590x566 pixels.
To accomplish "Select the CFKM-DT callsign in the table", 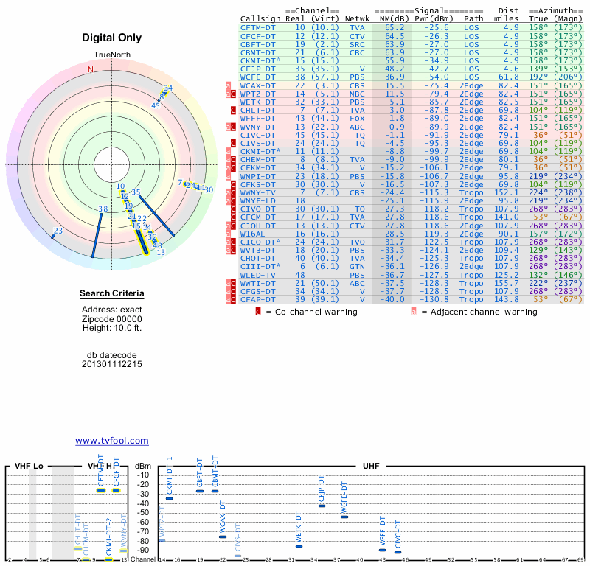I will point(257,168).
